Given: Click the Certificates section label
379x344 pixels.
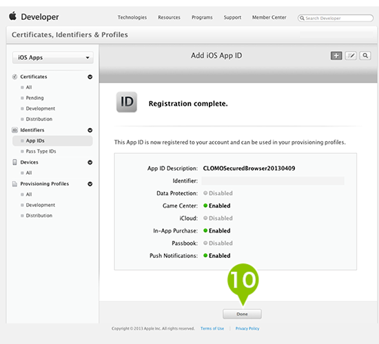Looking at the screenshot, I should 34,77.
